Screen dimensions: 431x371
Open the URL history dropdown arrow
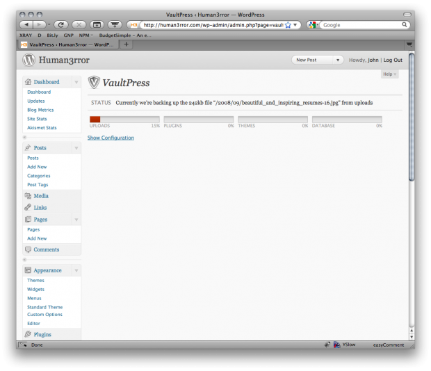tap(295, 25)
